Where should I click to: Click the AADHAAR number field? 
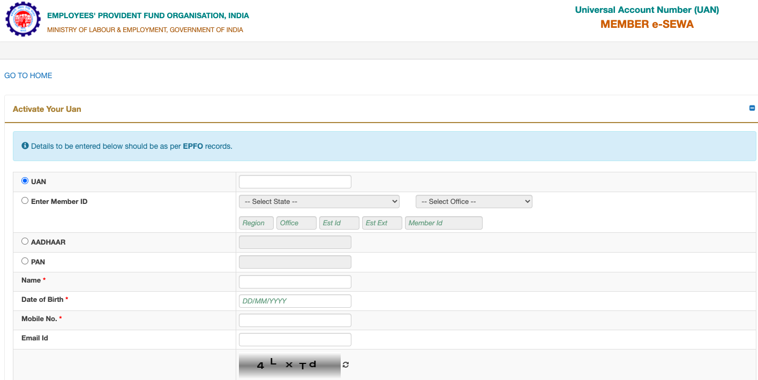click(295, 242)
